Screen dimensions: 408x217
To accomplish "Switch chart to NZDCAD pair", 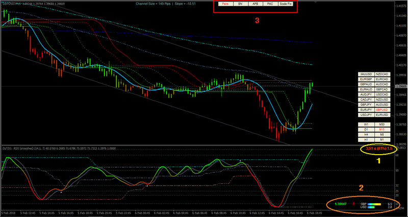I will pos(382,74).
